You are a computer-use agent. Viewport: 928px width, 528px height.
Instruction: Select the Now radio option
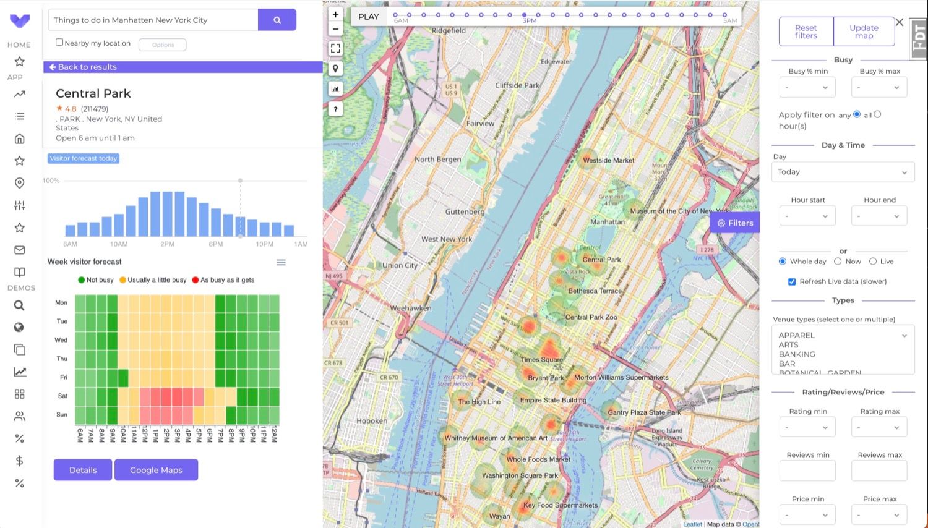pyautogui.click(x=838, y=261)
